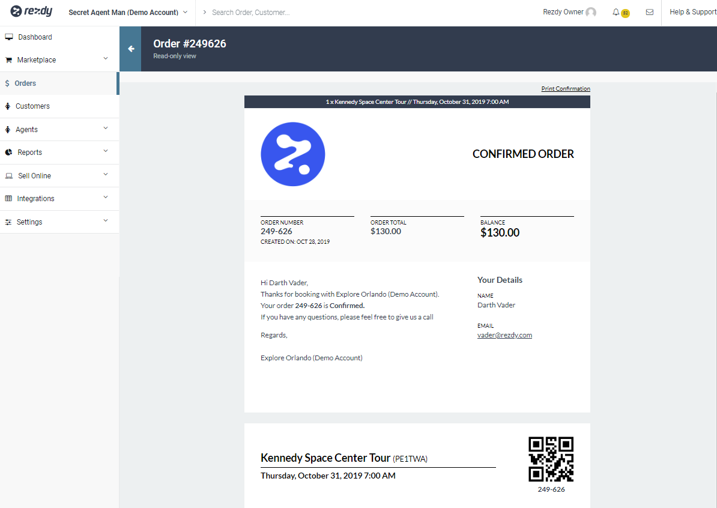Click the Read-only view subtitle

(175, 56)
